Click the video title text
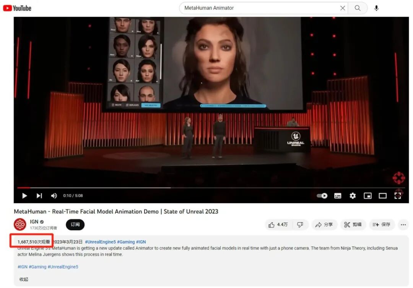Screen dimensions: 413x288 click(116, 212)
